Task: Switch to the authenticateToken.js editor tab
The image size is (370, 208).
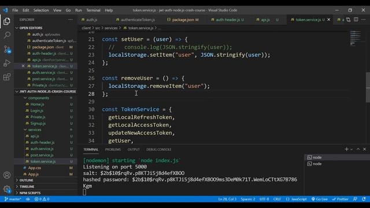Action: click(x=138, y=20)
